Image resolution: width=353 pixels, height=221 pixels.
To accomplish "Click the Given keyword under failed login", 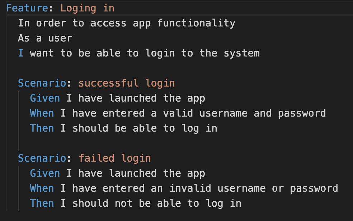I will pyautogui.click(x=45, y=173).
